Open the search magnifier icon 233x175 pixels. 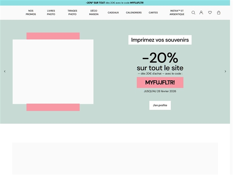[193, 12]
